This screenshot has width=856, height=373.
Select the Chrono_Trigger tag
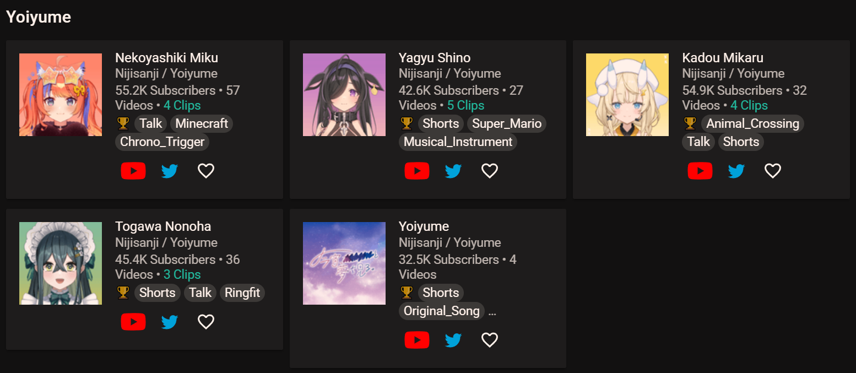click(162, 142)
